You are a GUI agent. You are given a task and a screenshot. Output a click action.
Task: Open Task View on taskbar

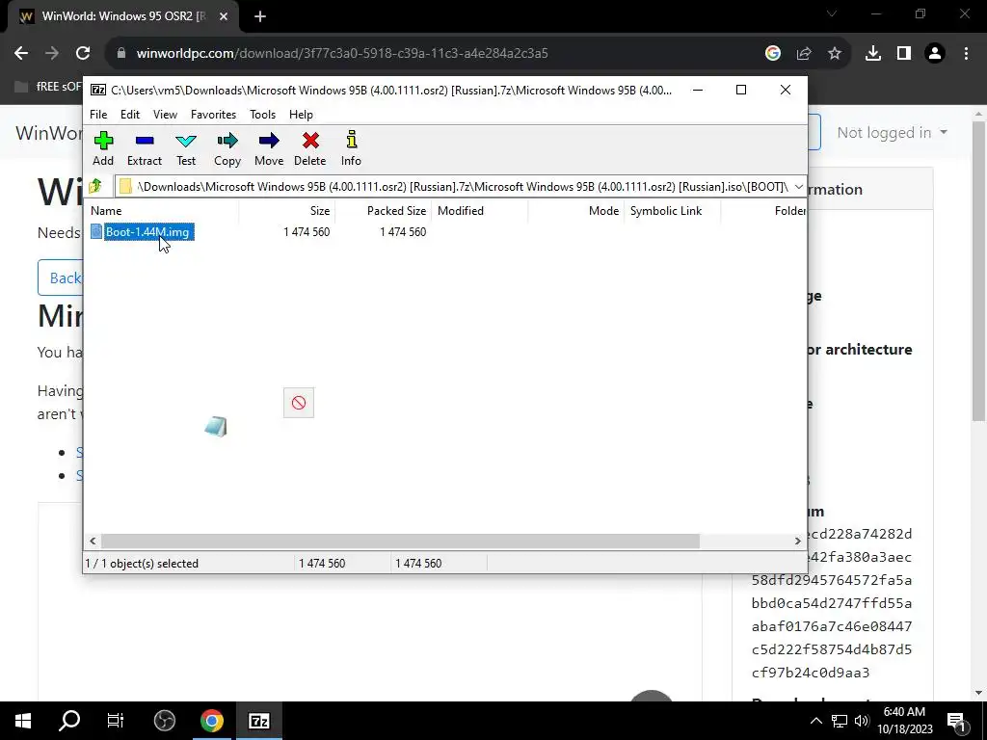(116, 721)
